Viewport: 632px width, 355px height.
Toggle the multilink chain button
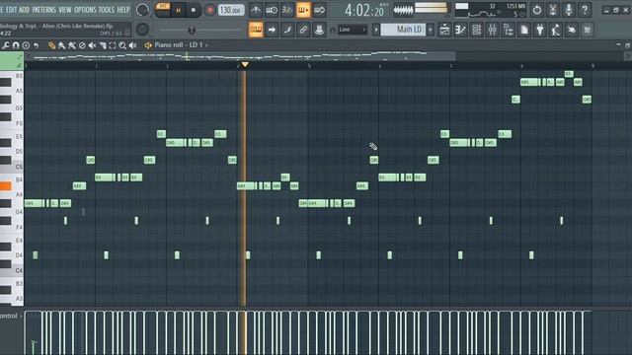coord(303,30)
